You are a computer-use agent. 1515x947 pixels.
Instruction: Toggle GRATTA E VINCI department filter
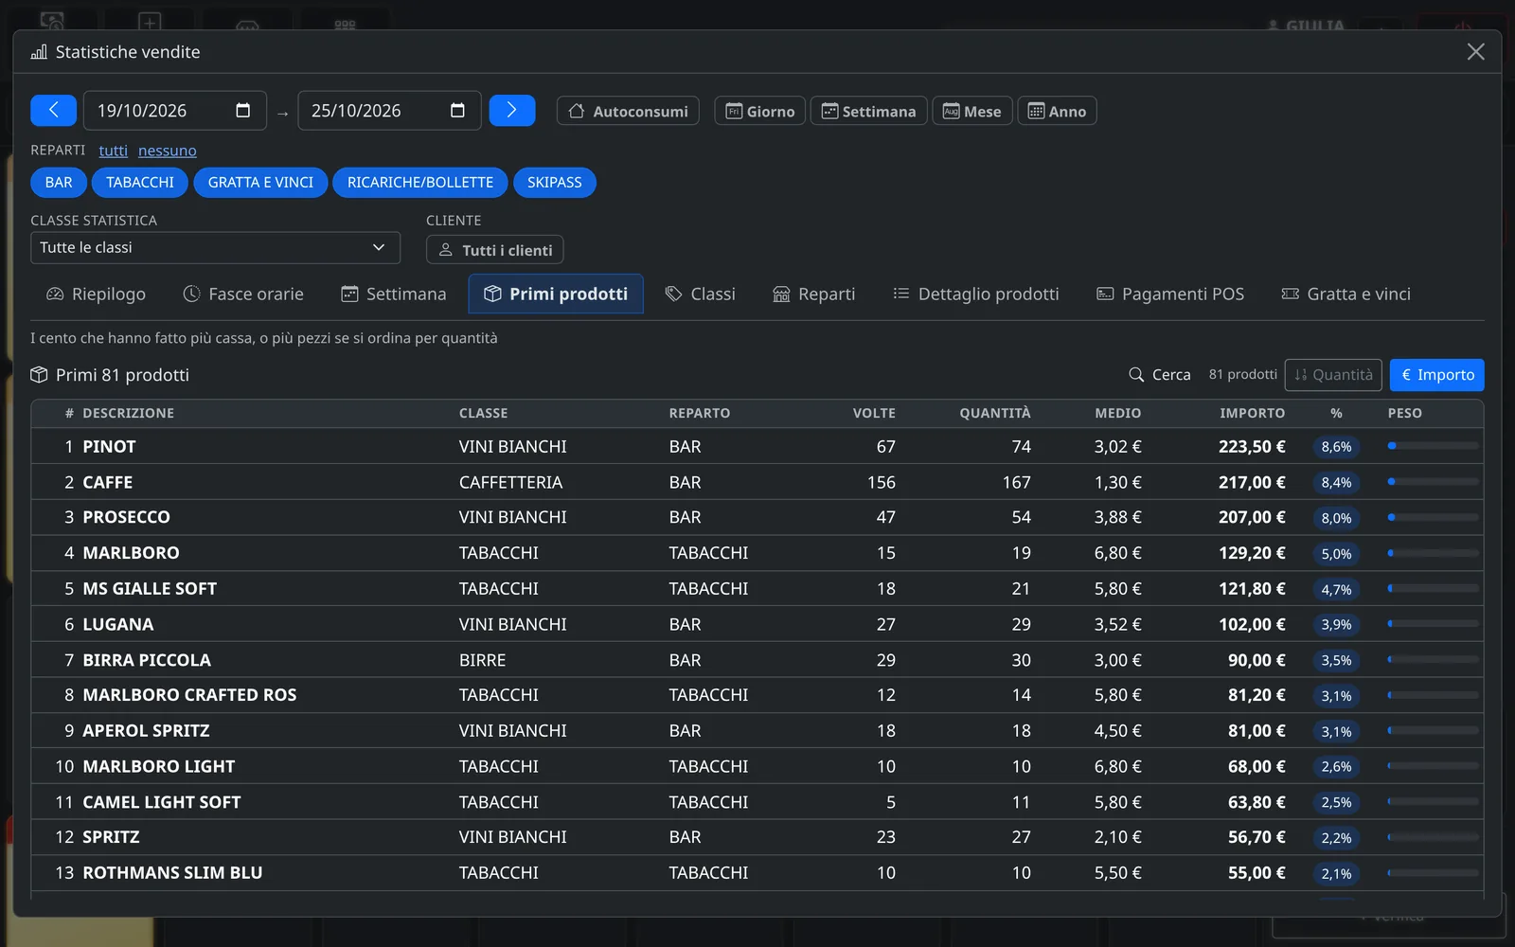tap(260, 183)
